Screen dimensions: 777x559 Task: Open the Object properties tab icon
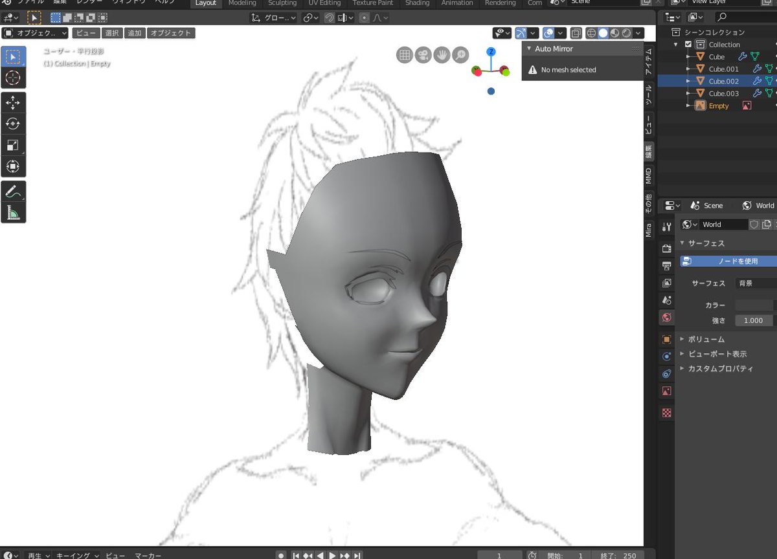click(x=667, y=339)
